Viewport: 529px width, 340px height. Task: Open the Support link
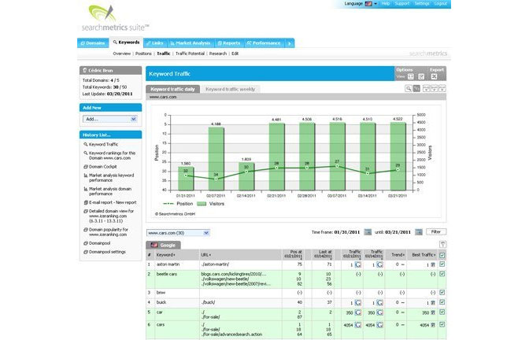[401, 4]
